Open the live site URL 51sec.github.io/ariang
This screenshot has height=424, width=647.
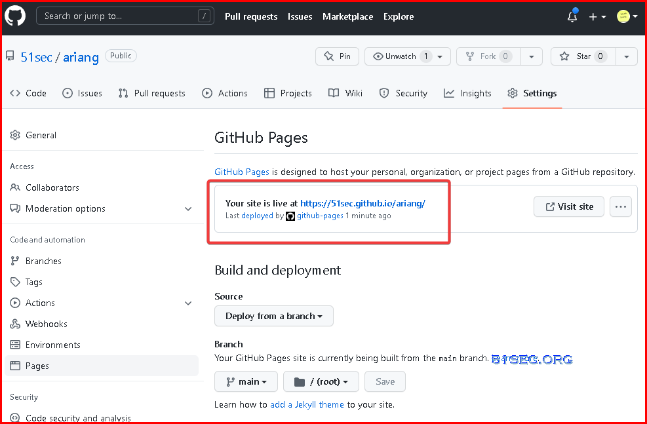[363, 203]
